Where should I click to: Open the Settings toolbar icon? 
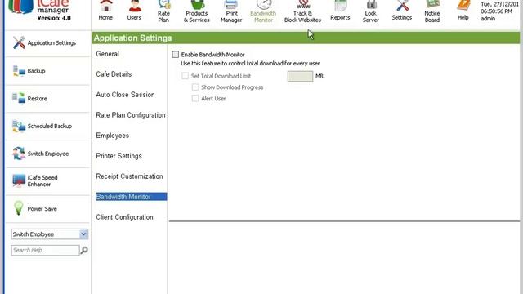click(402, 10)
